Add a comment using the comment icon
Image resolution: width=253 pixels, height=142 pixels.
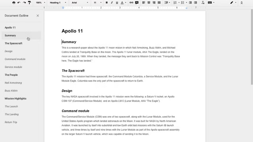pyautogui.click(x=137, y=3)
